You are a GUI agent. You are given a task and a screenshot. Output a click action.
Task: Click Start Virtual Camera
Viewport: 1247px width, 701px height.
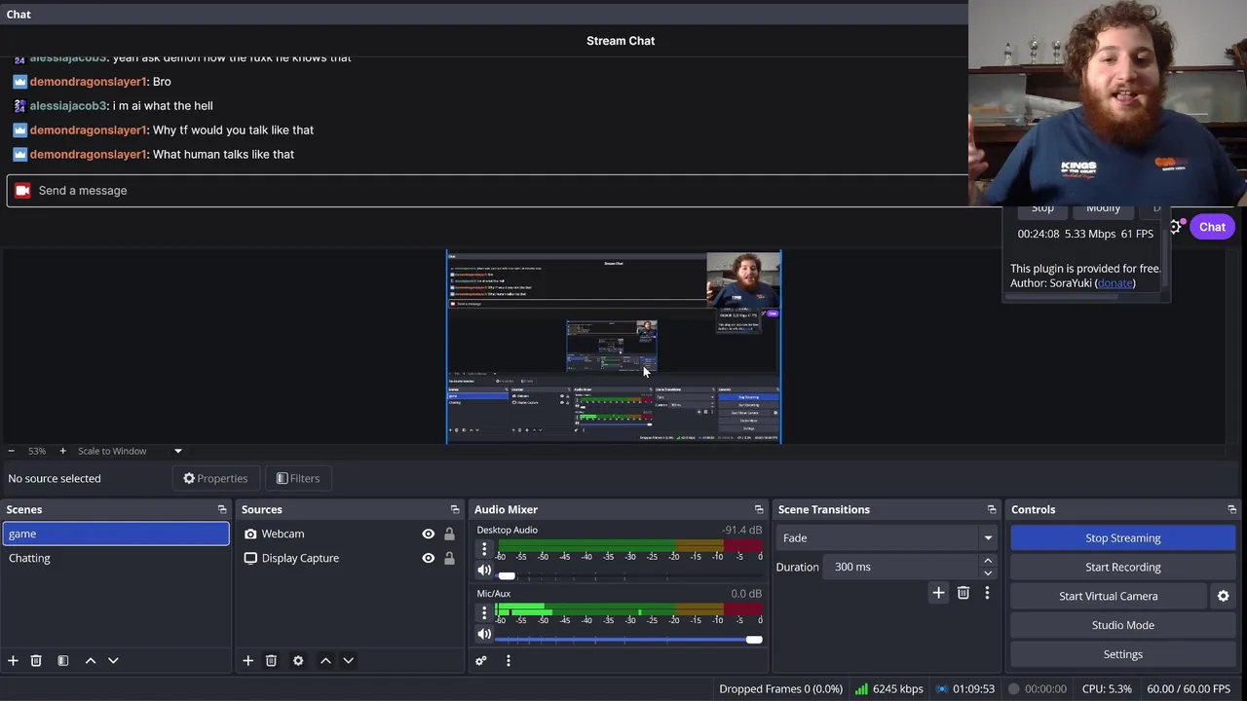click(1108, 596)
